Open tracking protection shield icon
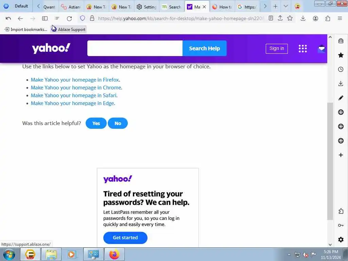Screen dimensions: 348x261 tap(83, 18)
